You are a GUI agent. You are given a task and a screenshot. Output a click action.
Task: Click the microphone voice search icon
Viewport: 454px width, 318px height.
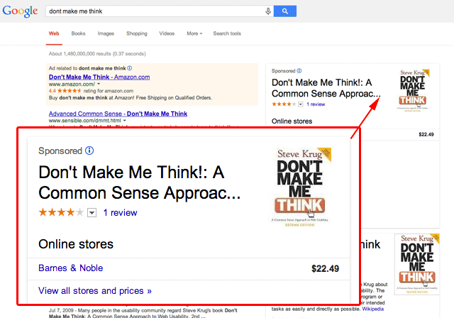click(268, 11)
